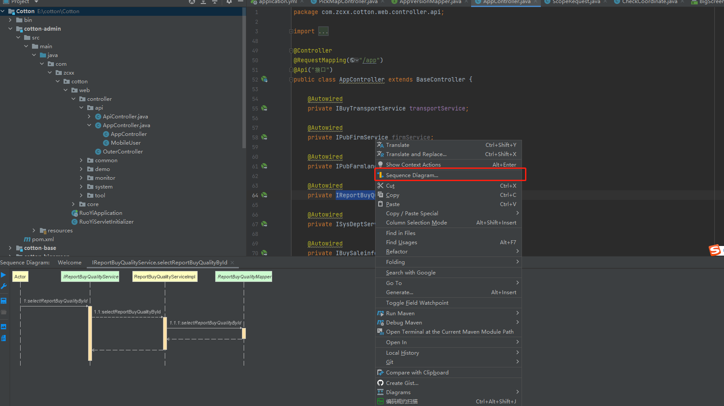
Task: Click the export to text file icon
Action: pyautogui.click(x=4, y=338)
